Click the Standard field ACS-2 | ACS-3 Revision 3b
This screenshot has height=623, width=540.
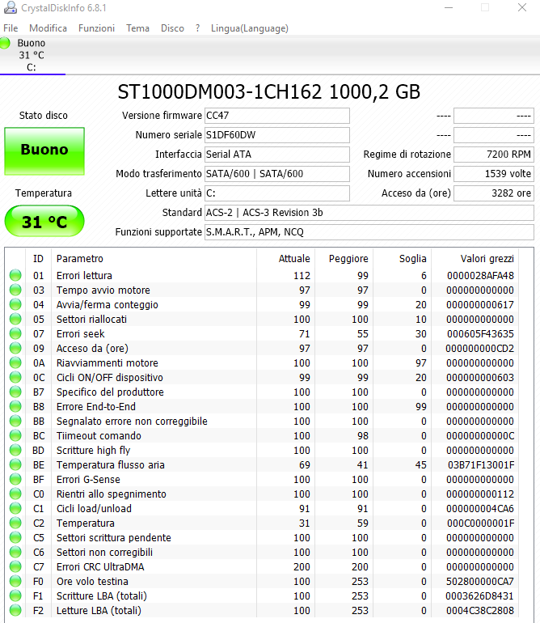369,213
